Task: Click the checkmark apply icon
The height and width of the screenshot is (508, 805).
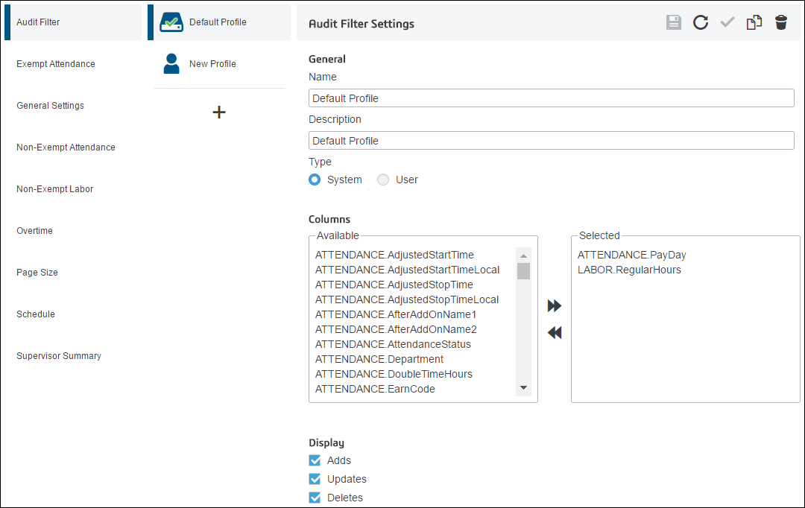Action: tap(727, 22)
